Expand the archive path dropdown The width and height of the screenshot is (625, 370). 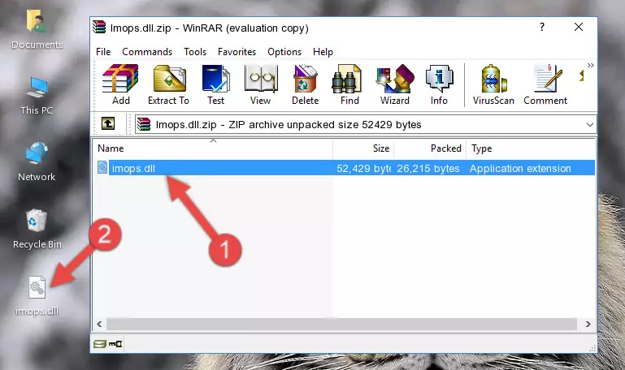(x=589, y=124)
